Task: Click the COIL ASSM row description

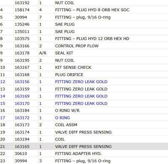Action: click(x=66, y=125)
